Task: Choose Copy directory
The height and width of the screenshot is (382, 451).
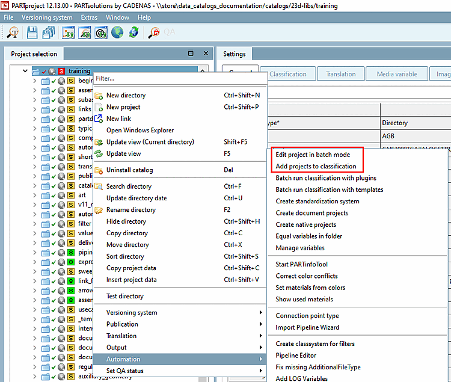Action: pos(127,233)
